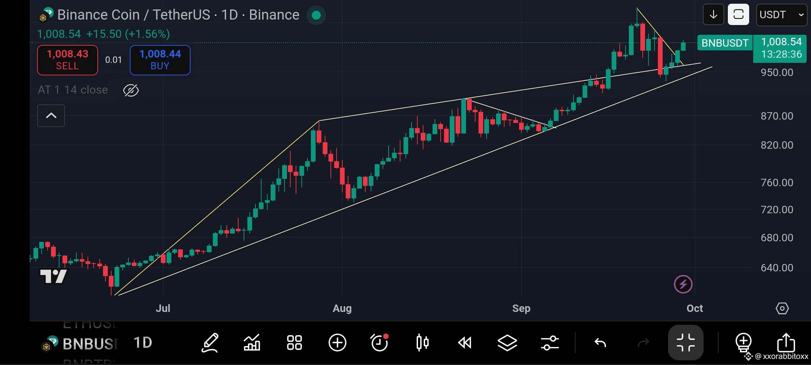Tap the Jul time axis label
Viewport: 811px width, 365px height.
tap(163, 308)
